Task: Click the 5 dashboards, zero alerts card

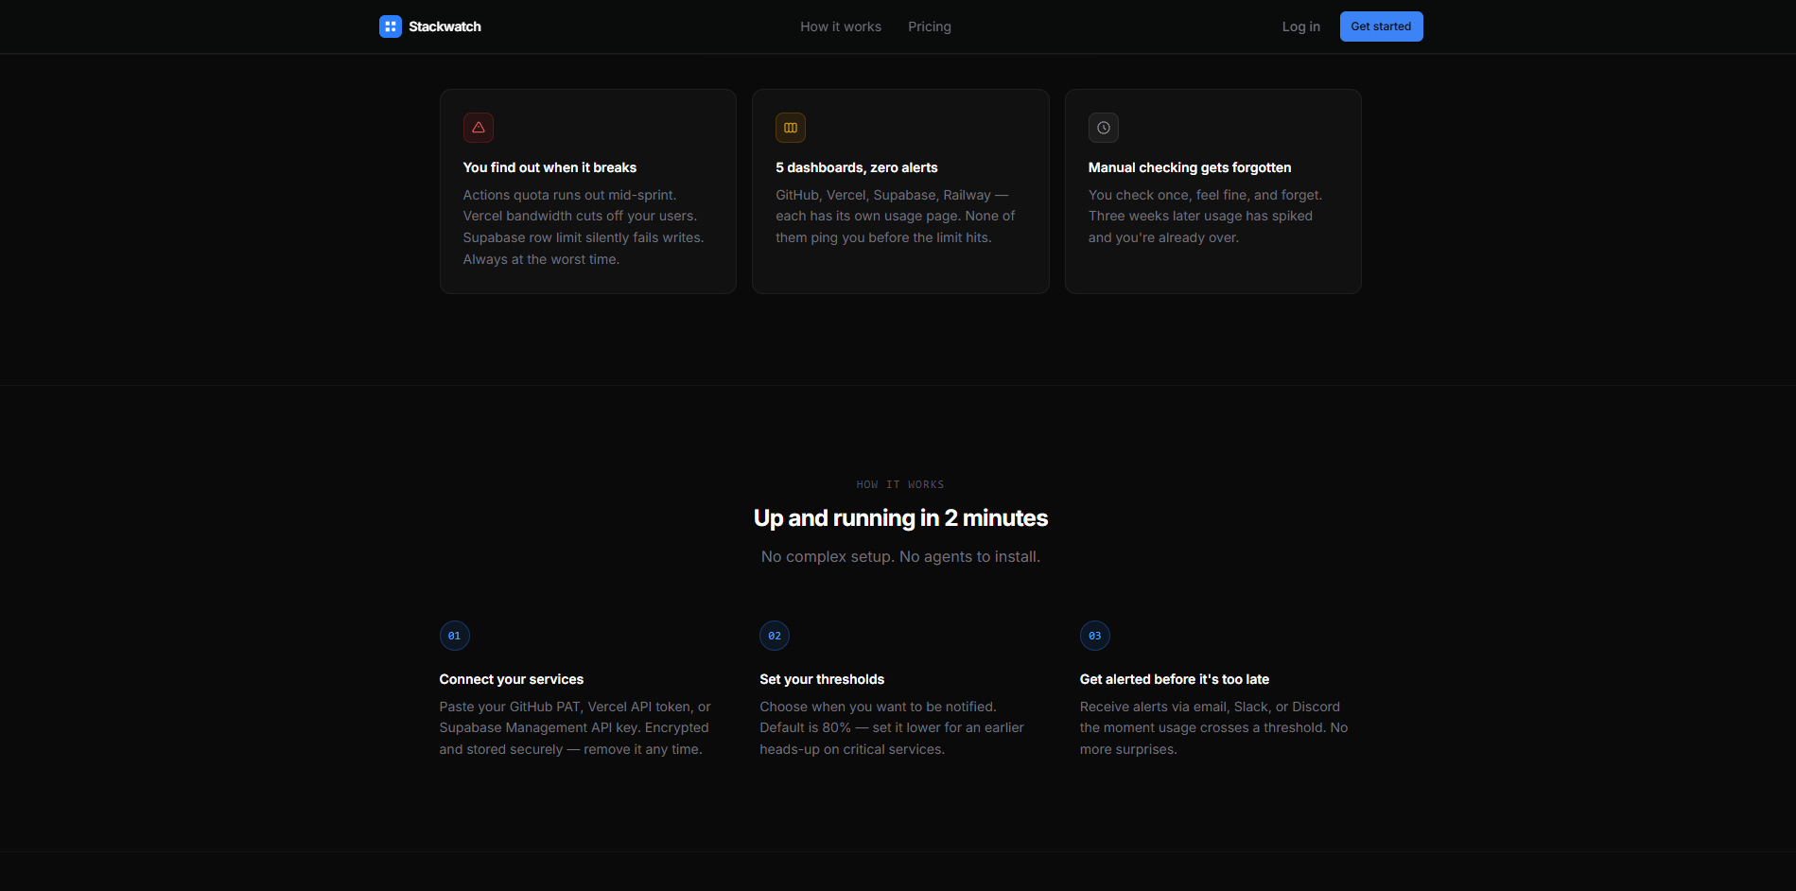Action: [x=899, y=190]
